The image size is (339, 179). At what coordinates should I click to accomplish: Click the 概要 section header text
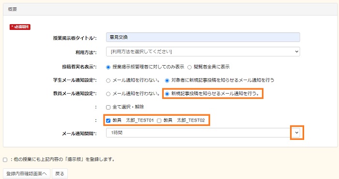click(x=13, y=9)
